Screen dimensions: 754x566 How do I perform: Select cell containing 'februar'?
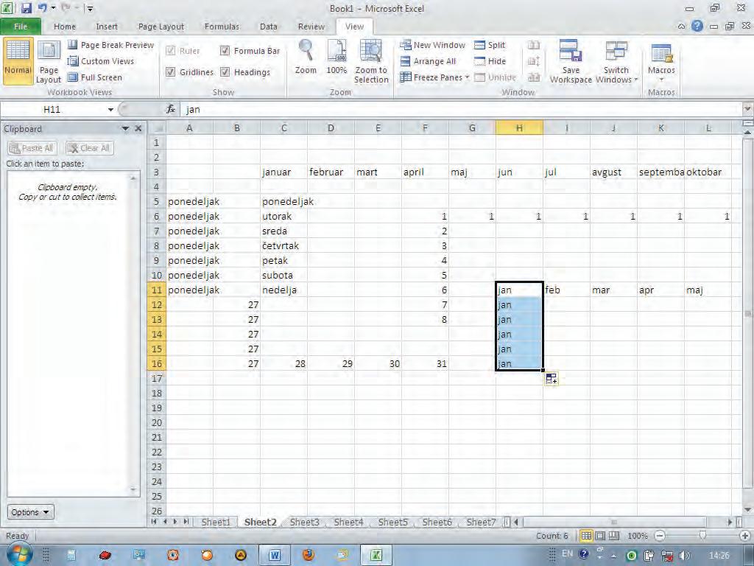[x=331, y=172]
